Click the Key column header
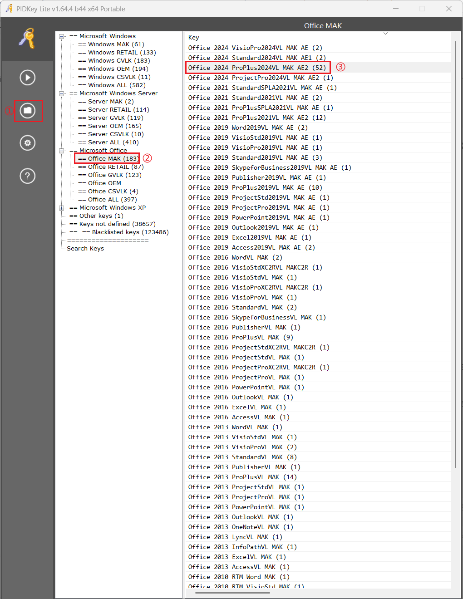Image resolution: width=463 pixels, height=599 pixels. (194, 38)
